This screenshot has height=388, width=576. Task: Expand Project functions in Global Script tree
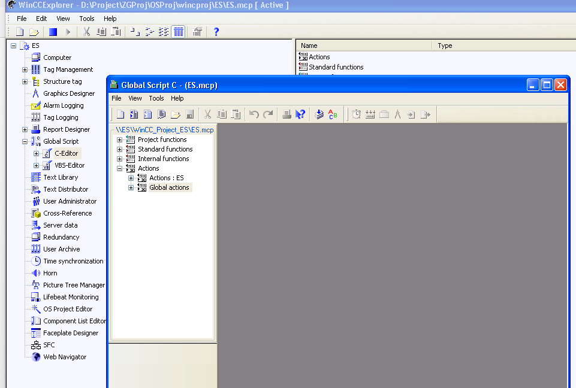119,140
